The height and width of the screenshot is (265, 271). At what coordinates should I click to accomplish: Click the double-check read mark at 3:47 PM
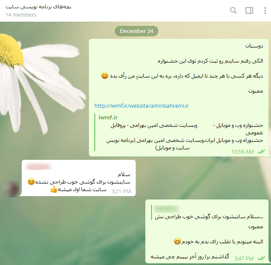(x=261, y=258)
